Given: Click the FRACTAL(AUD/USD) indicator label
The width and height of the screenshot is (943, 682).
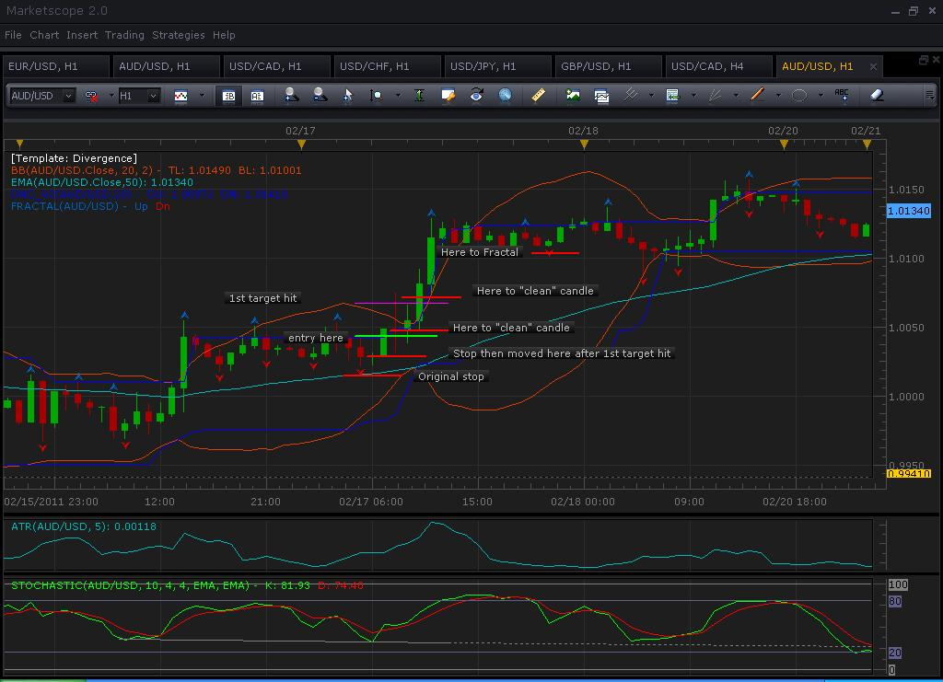Looking at the screenshot, I should pos(90,206).
